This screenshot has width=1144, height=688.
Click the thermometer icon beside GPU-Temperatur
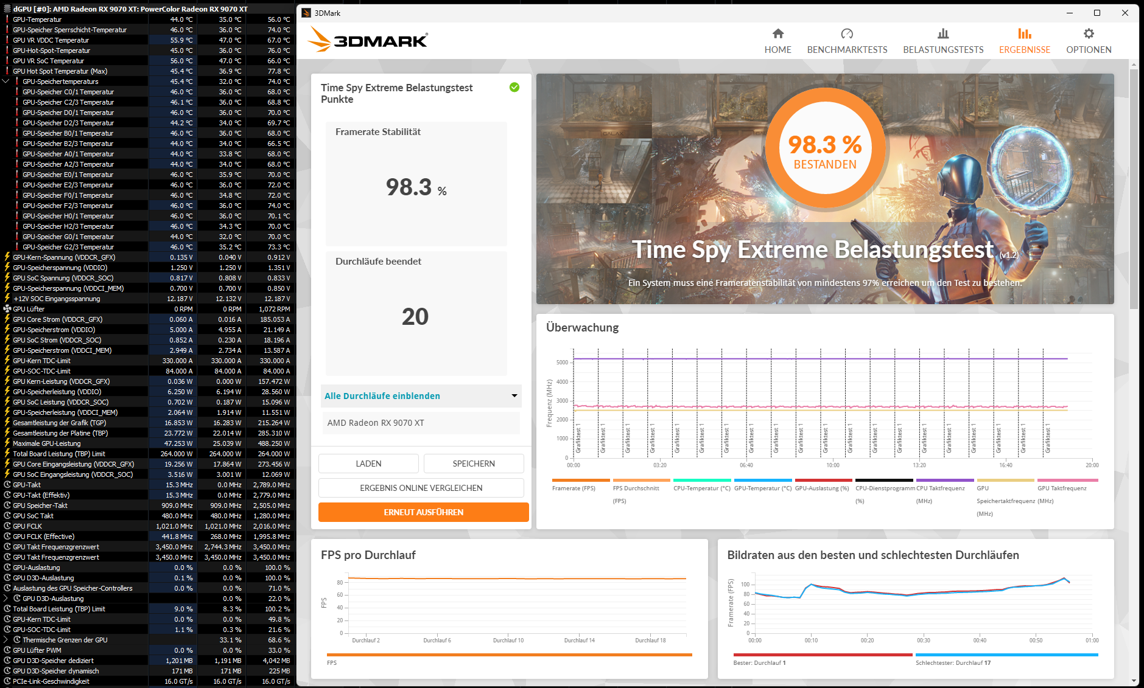[7, 19]
